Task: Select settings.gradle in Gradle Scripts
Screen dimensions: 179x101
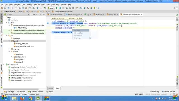Action: click(x=16, y=78)
